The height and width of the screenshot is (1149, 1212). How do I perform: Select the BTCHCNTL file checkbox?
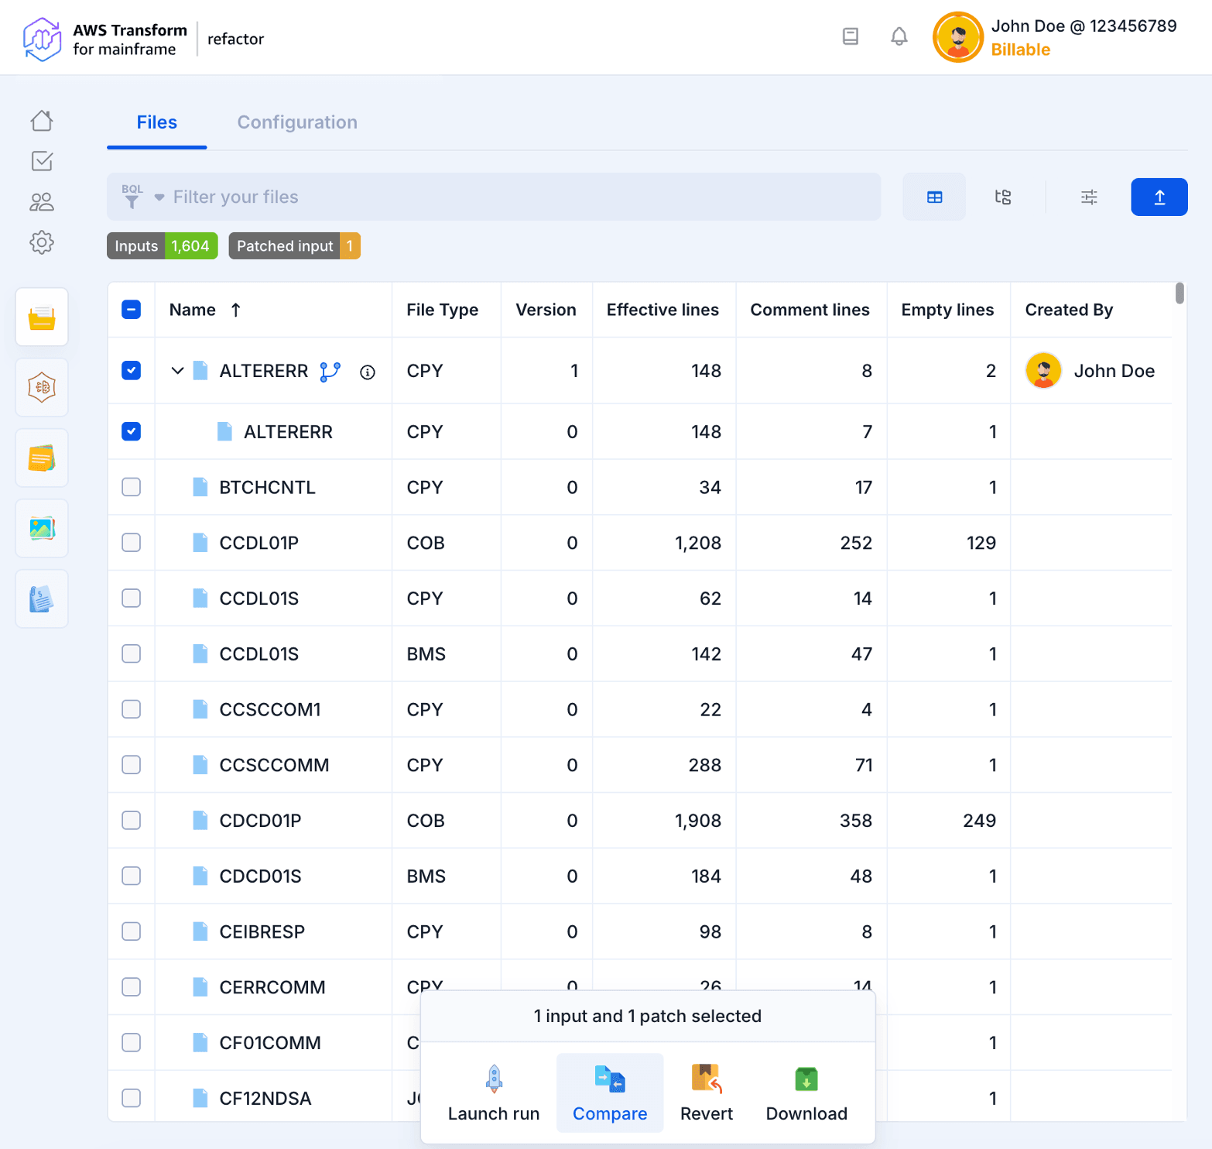pyautogui.click(x=132, y=487)
